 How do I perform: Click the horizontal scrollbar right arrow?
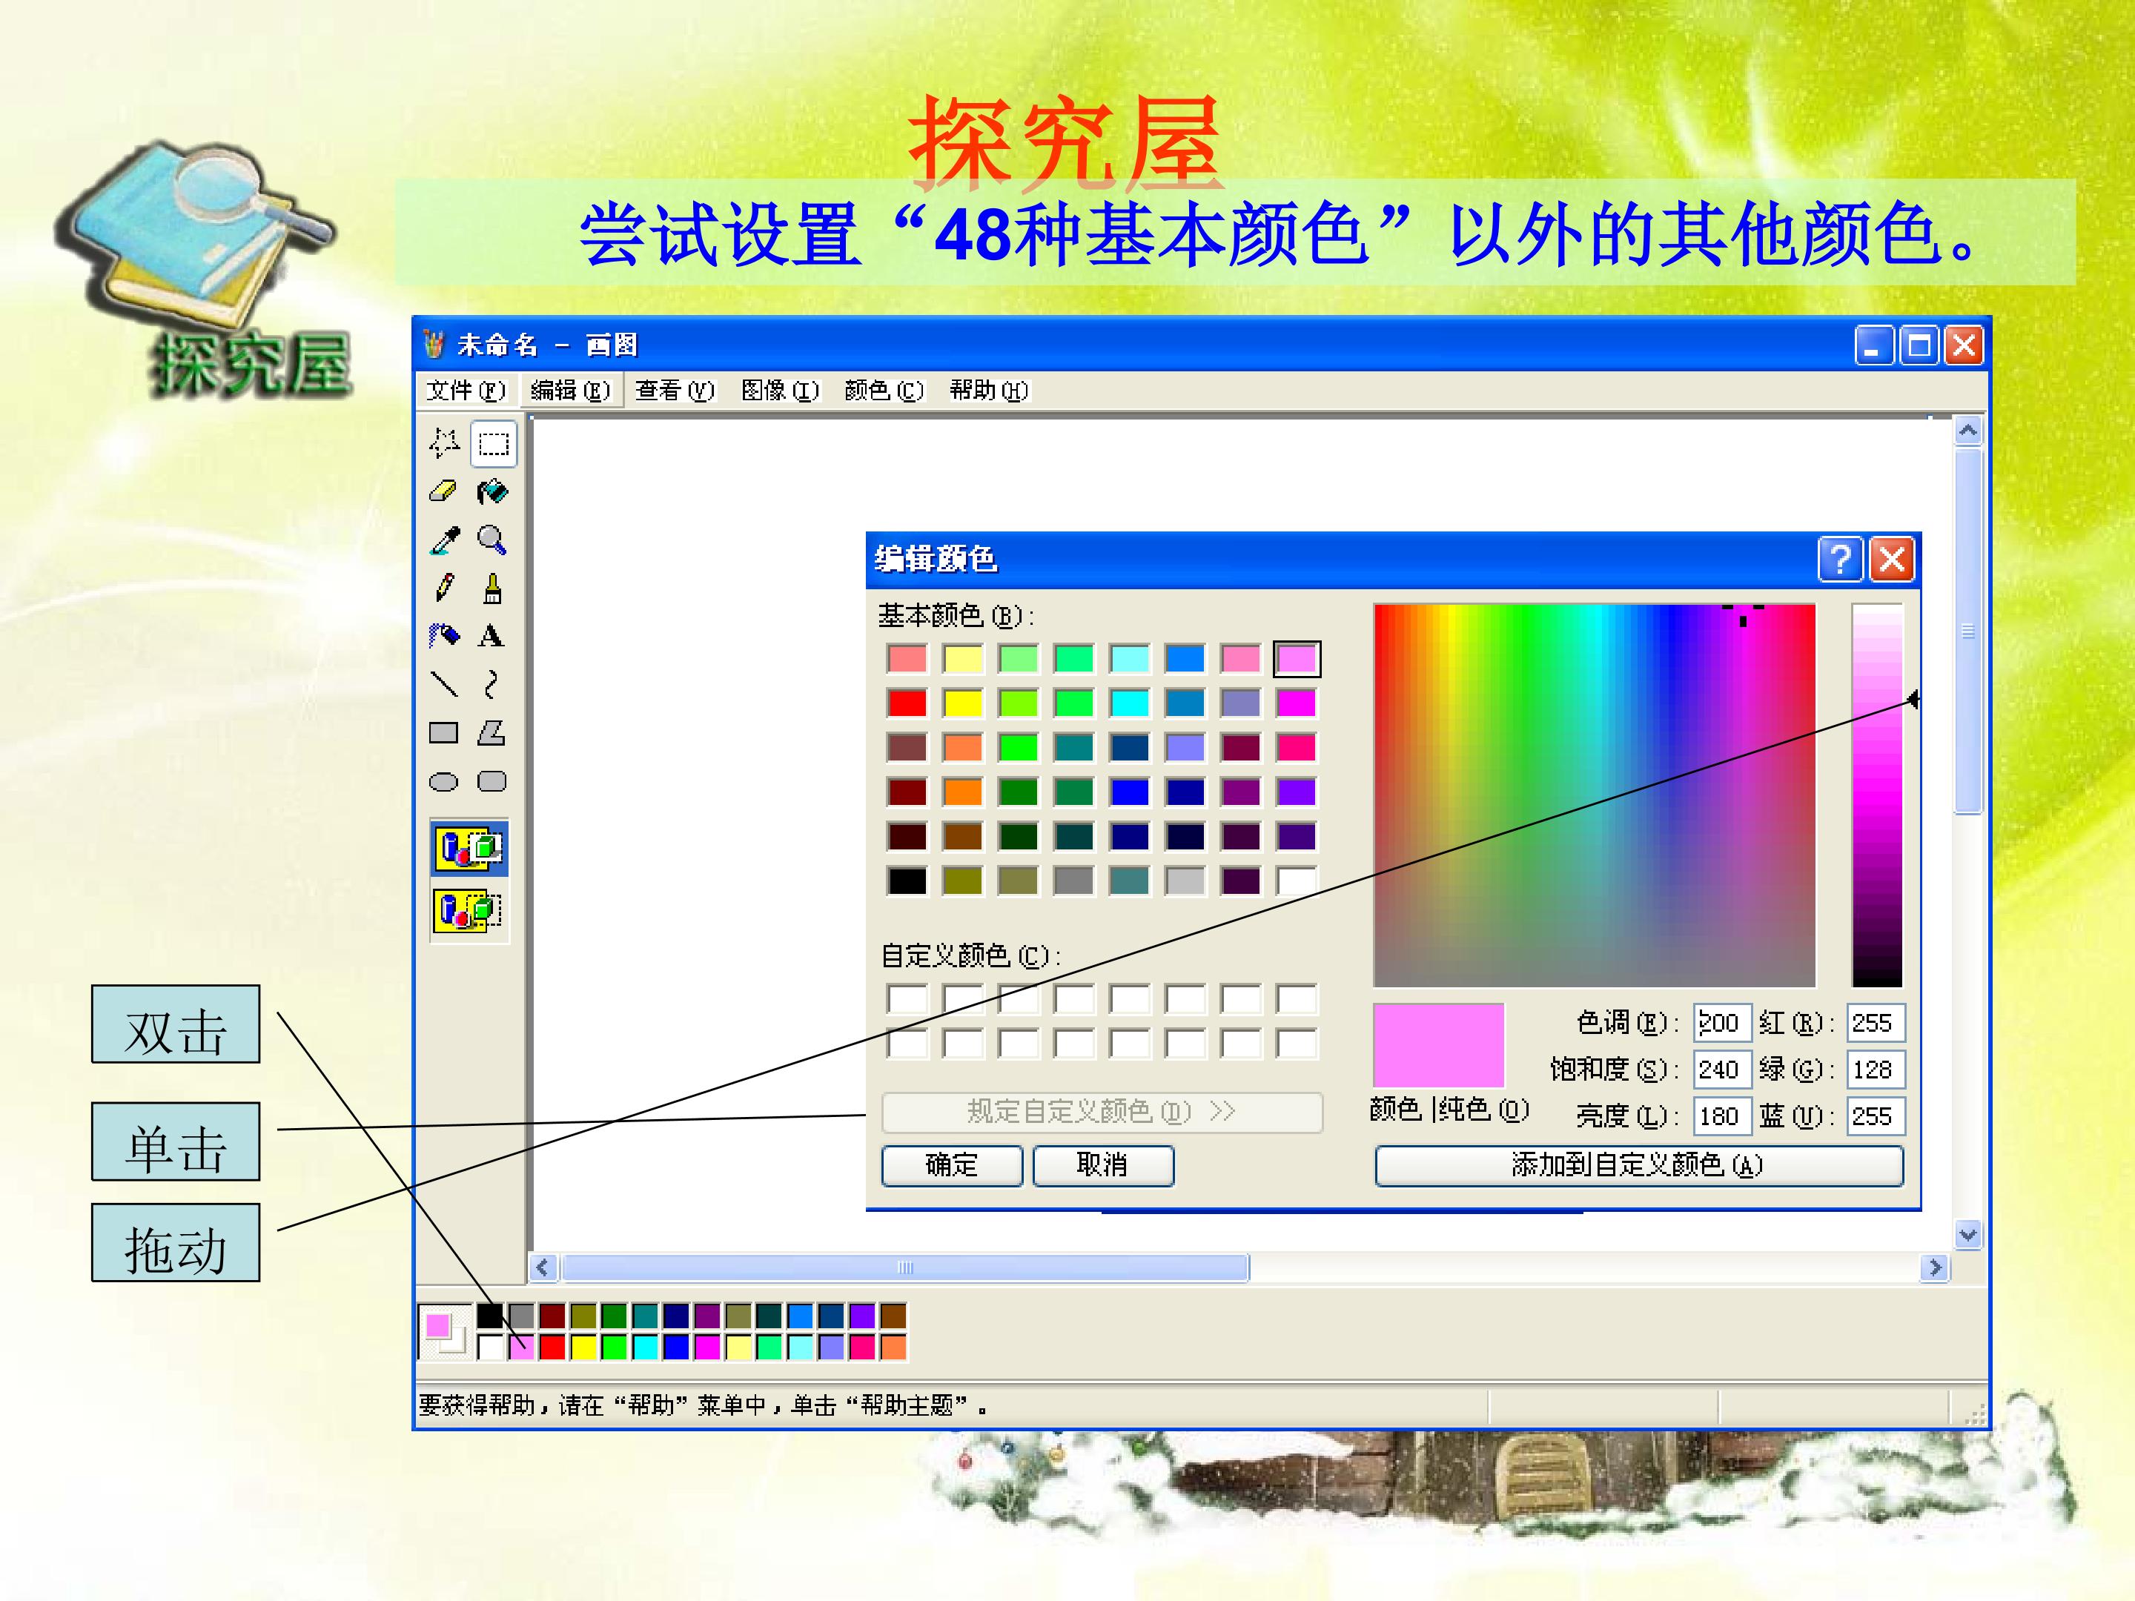[1935, 1267]
